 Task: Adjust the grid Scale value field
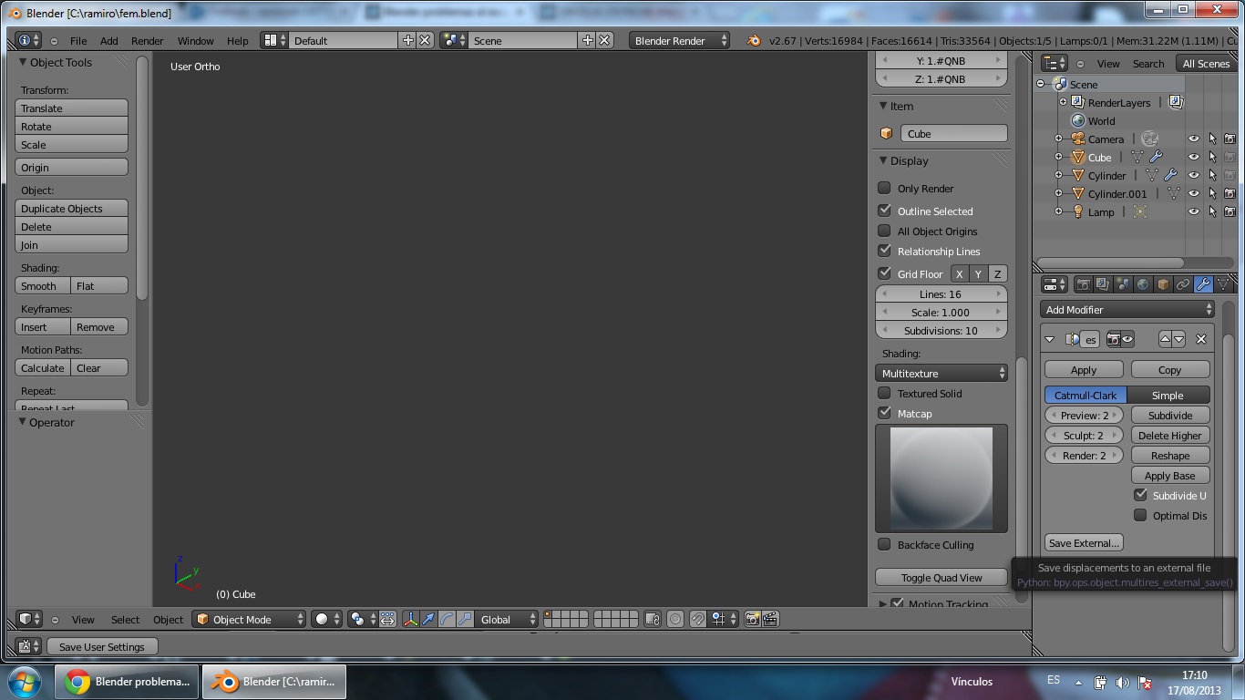[941, 312]
